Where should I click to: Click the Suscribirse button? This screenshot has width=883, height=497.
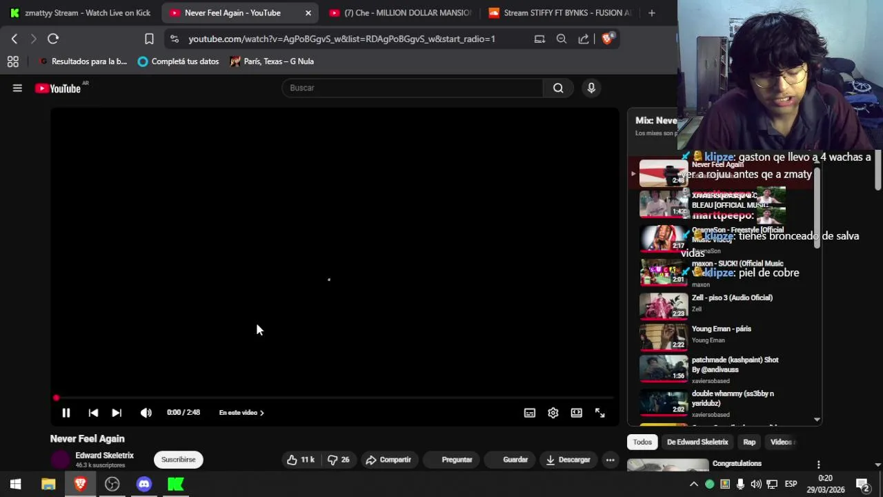coord(178,460)
